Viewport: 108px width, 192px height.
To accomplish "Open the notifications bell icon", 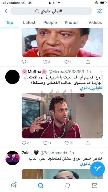I will coord(68,186).
